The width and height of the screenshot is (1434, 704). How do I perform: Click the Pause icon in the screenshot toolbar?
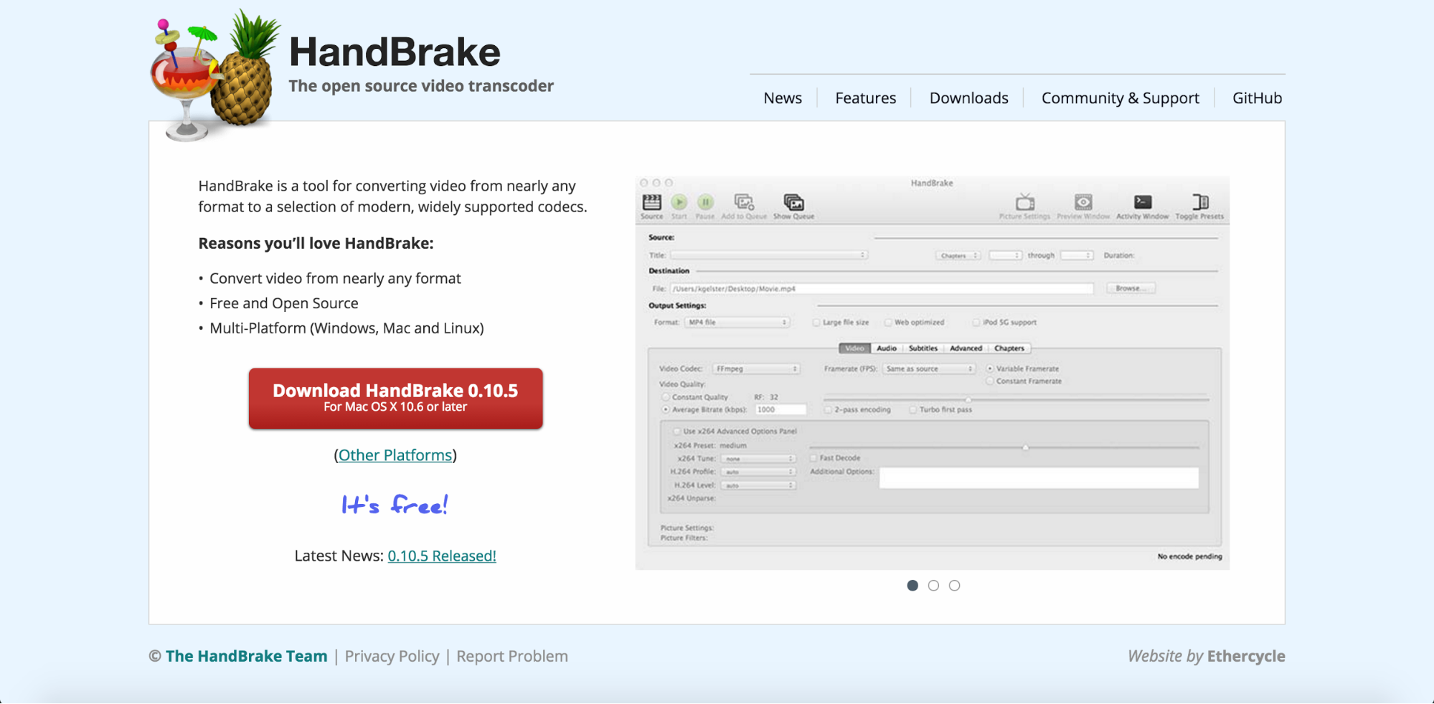tap(705, 204)
